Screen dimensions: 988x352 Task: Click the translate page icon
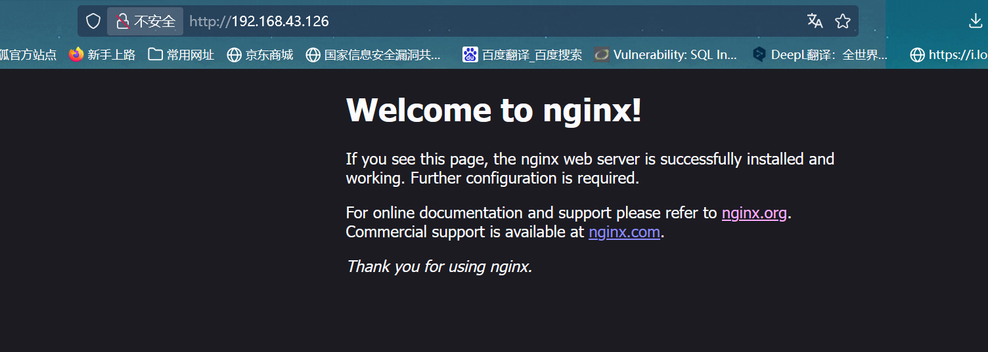click(815, 21)
